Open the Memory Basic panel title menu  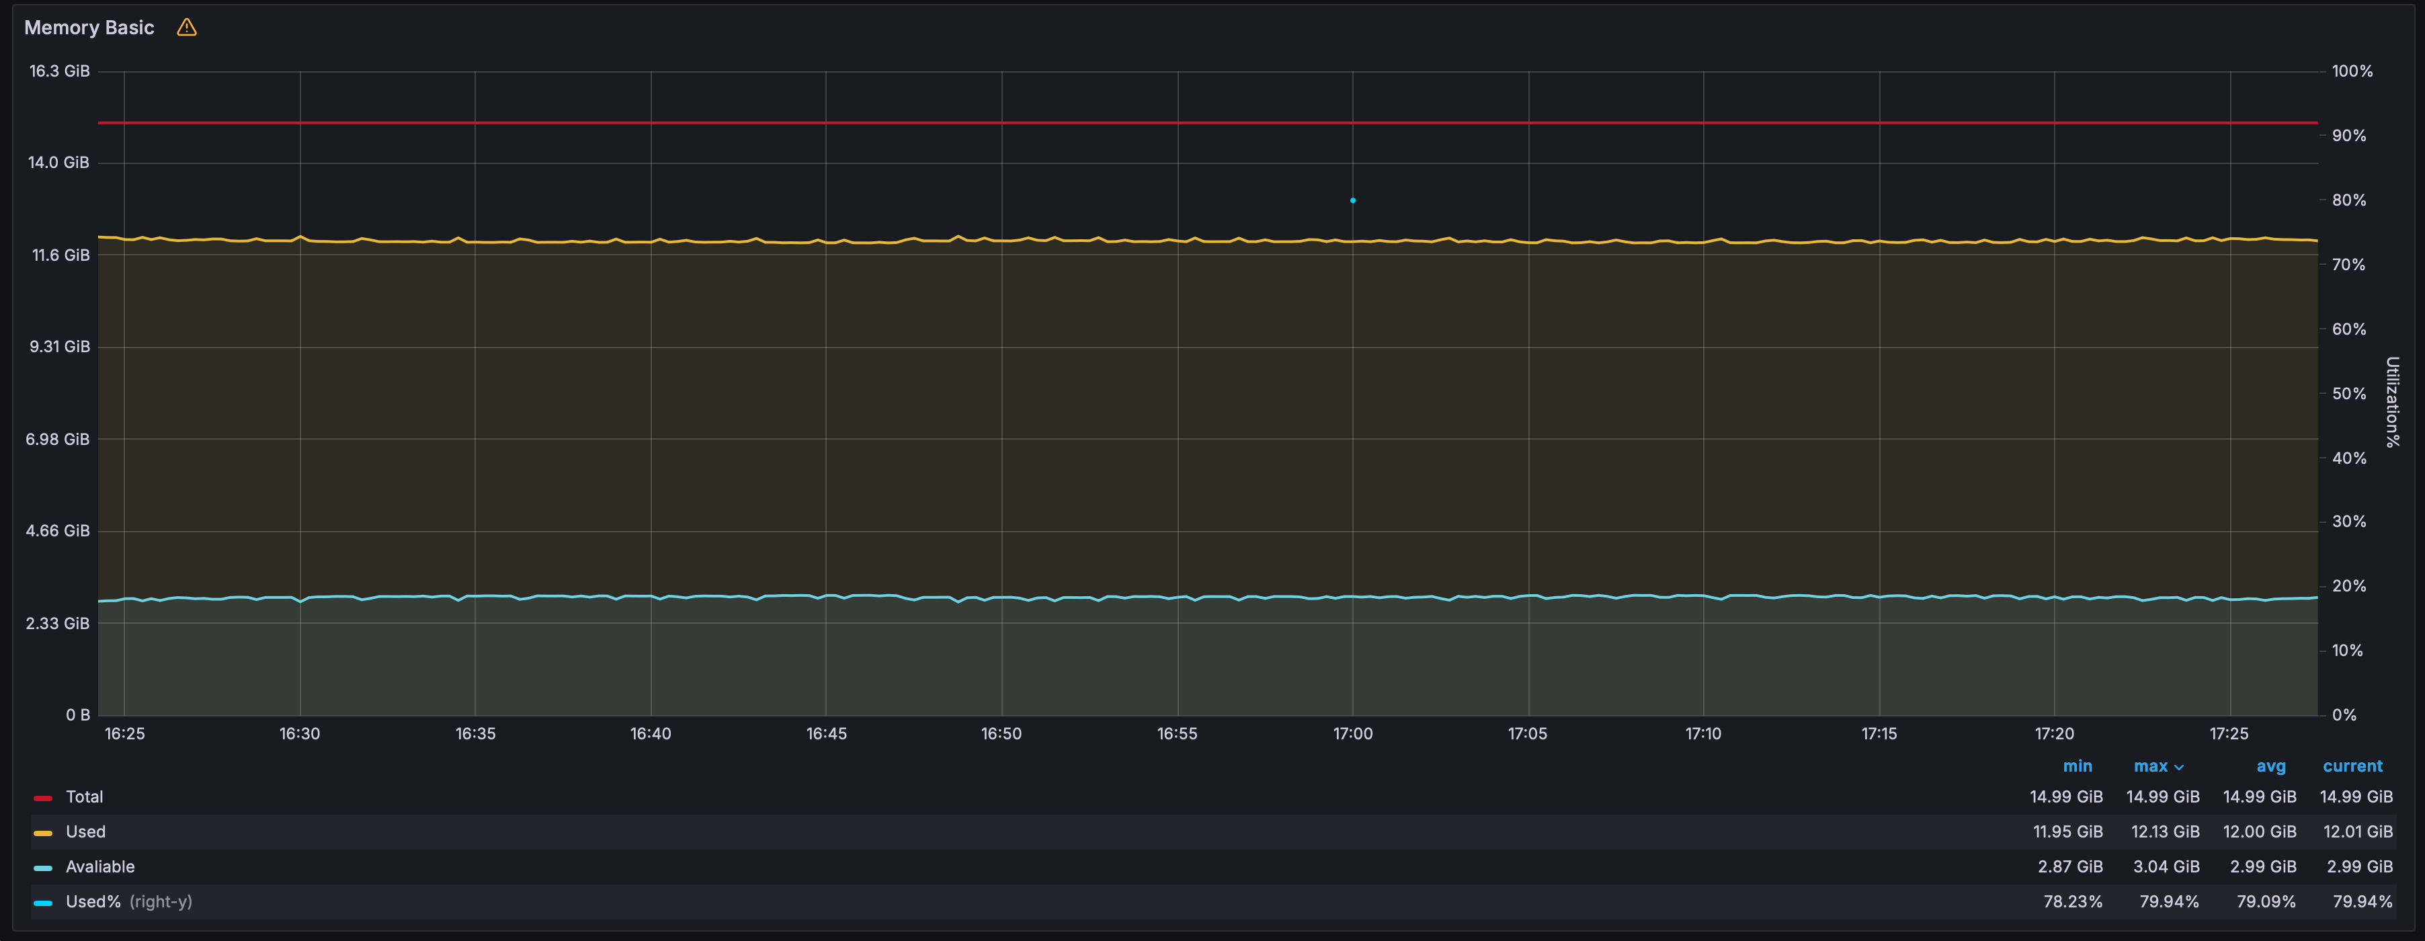[x=89, y=28]
